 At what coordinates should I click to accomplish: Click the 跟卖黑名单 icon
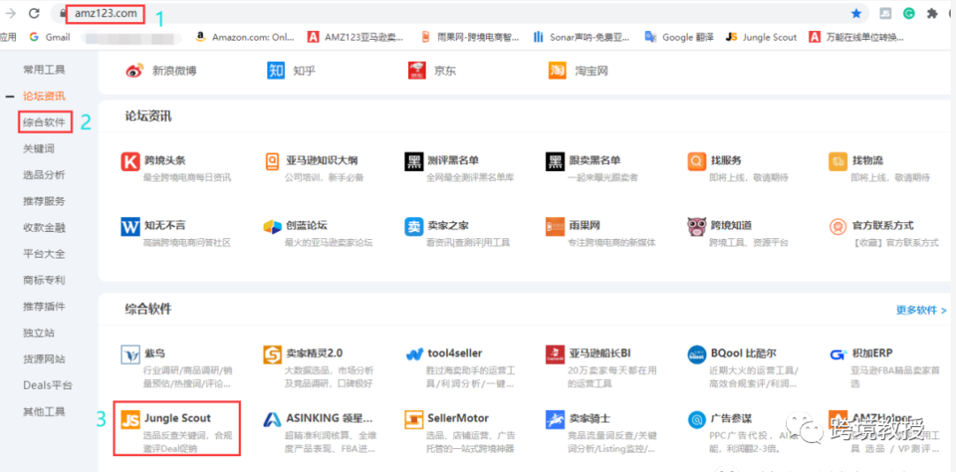[x=555, y=161]
